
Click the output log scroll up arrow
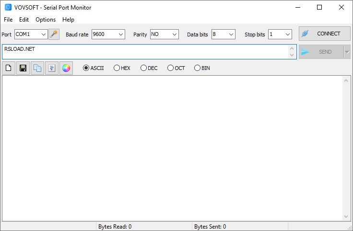pyautogui.click(x=346, y=81)
